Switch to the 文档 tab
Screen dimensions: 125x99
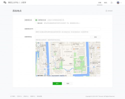click(100, 3)
